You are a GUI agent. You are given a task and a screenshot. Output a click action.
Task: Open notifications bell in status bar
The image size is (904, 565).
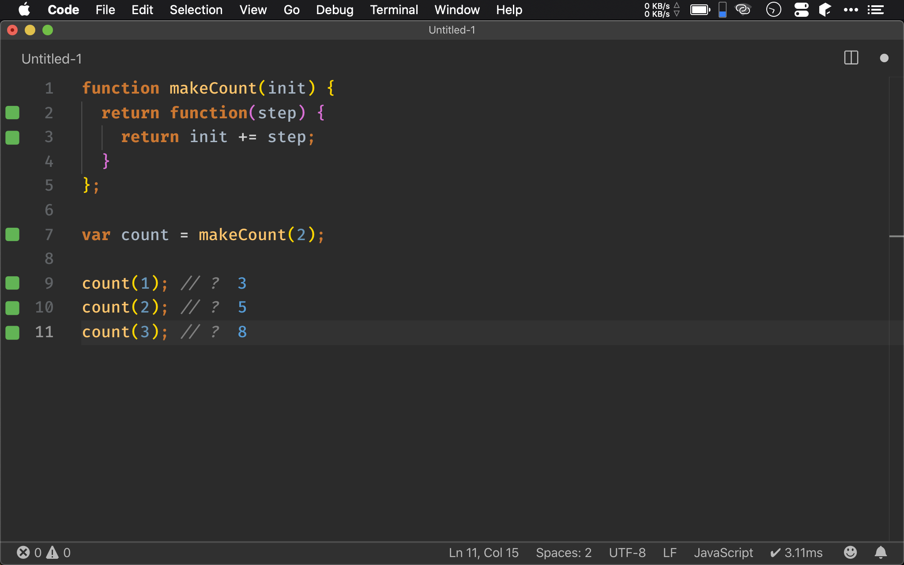click(x=881, y=552)
